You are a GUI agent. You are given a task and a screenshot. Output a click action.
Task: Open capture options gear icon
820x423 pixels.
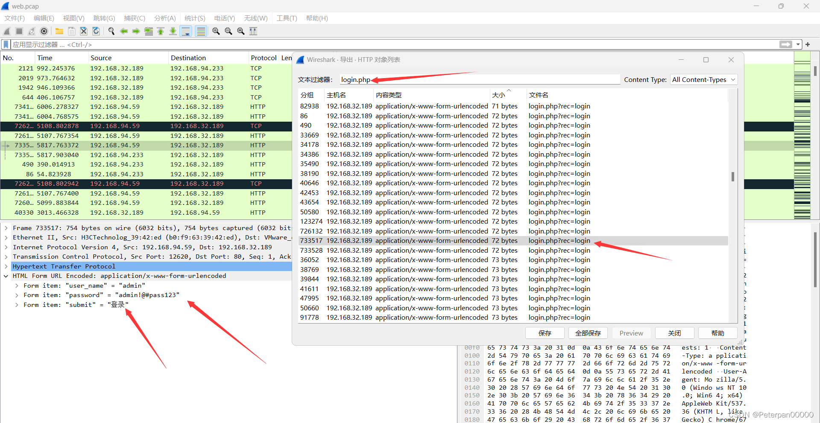click(44, 31)
